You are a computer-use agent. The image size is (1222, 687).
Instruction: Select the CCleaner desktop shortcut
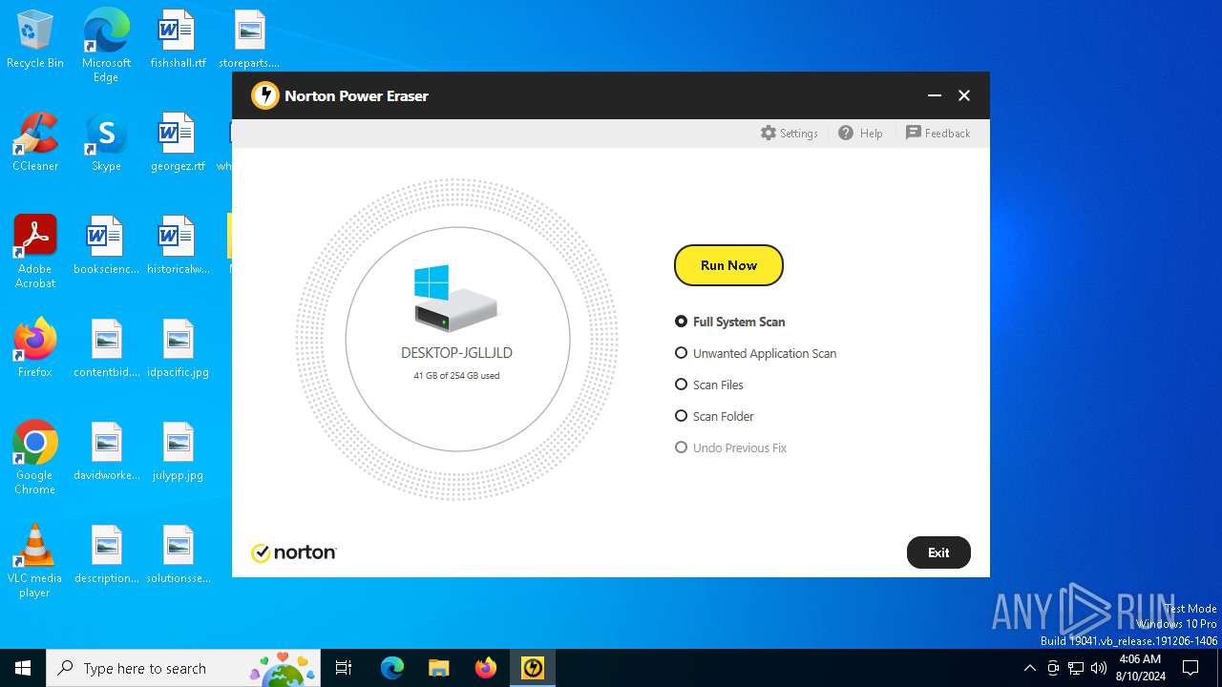click(35, 143)
